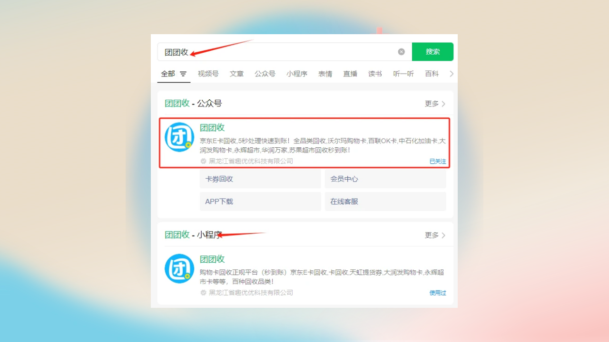Open the 团团收 mini program title
This screenshot has width=609, height=342.
point(212,259)
